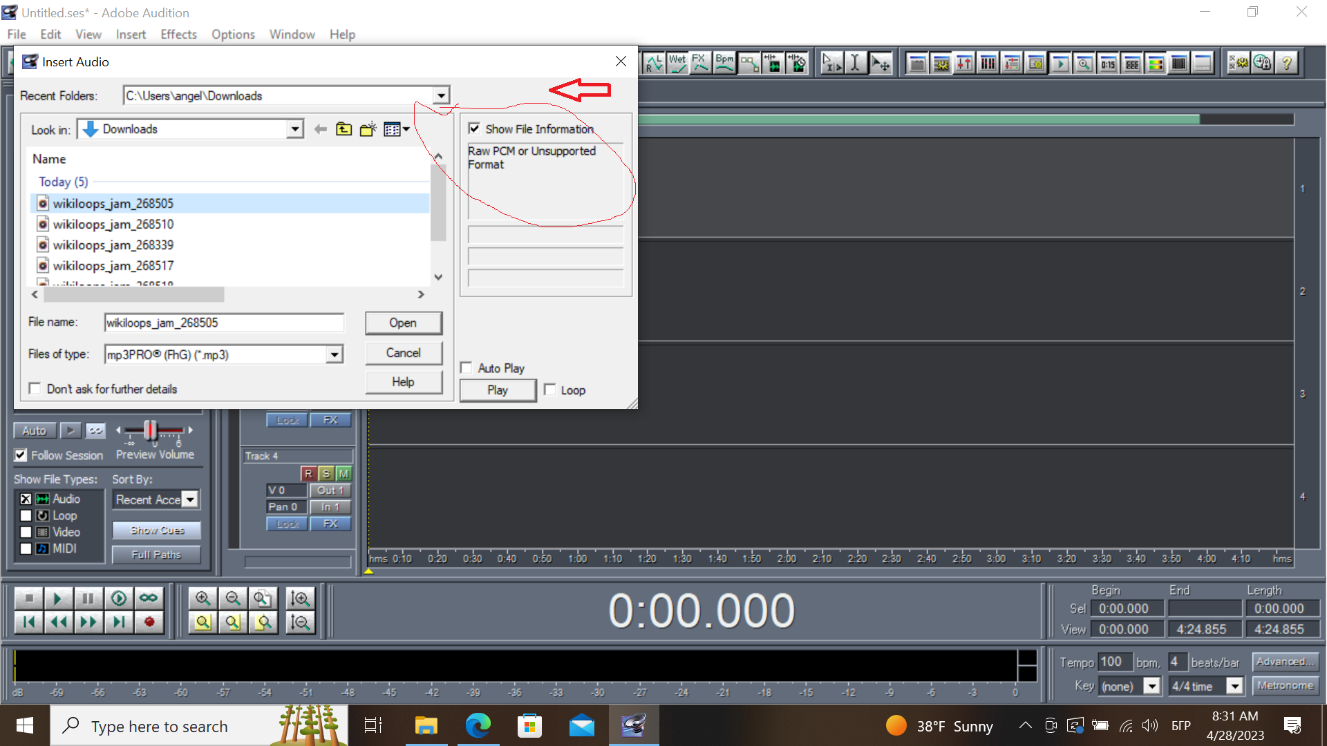Click the Mute button on Track 4
The height and width of the screenshot is (746, 1327).
pyautogui.click(x=343, y=473)
